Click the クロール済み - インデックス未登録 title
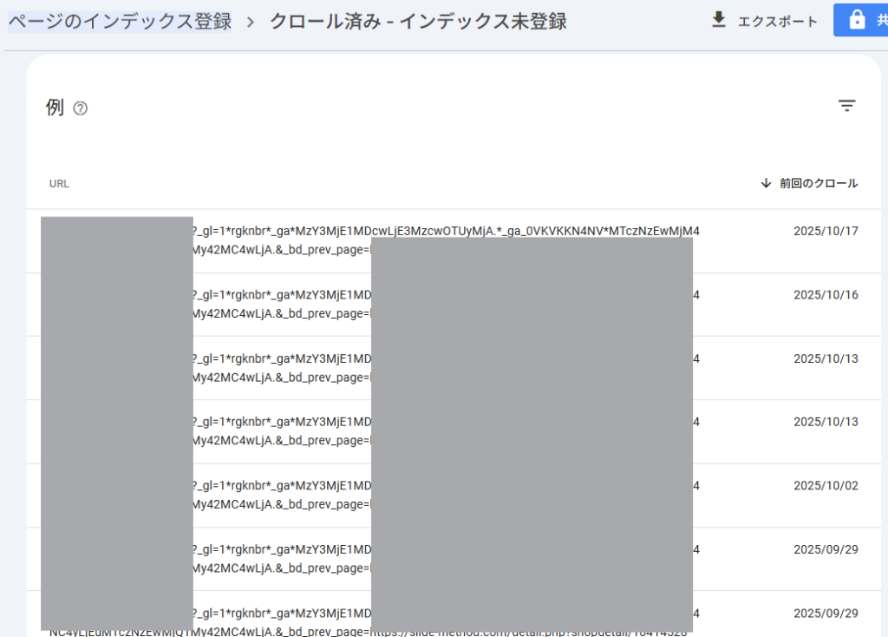The image size is (888, 637). tap(418, 22)
